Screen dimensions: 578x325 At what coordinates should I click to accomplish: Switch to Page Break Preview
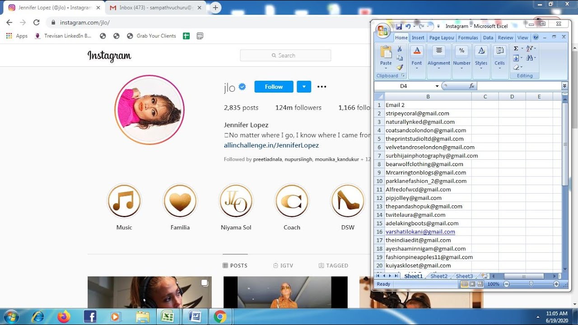[x=480, y=284]
